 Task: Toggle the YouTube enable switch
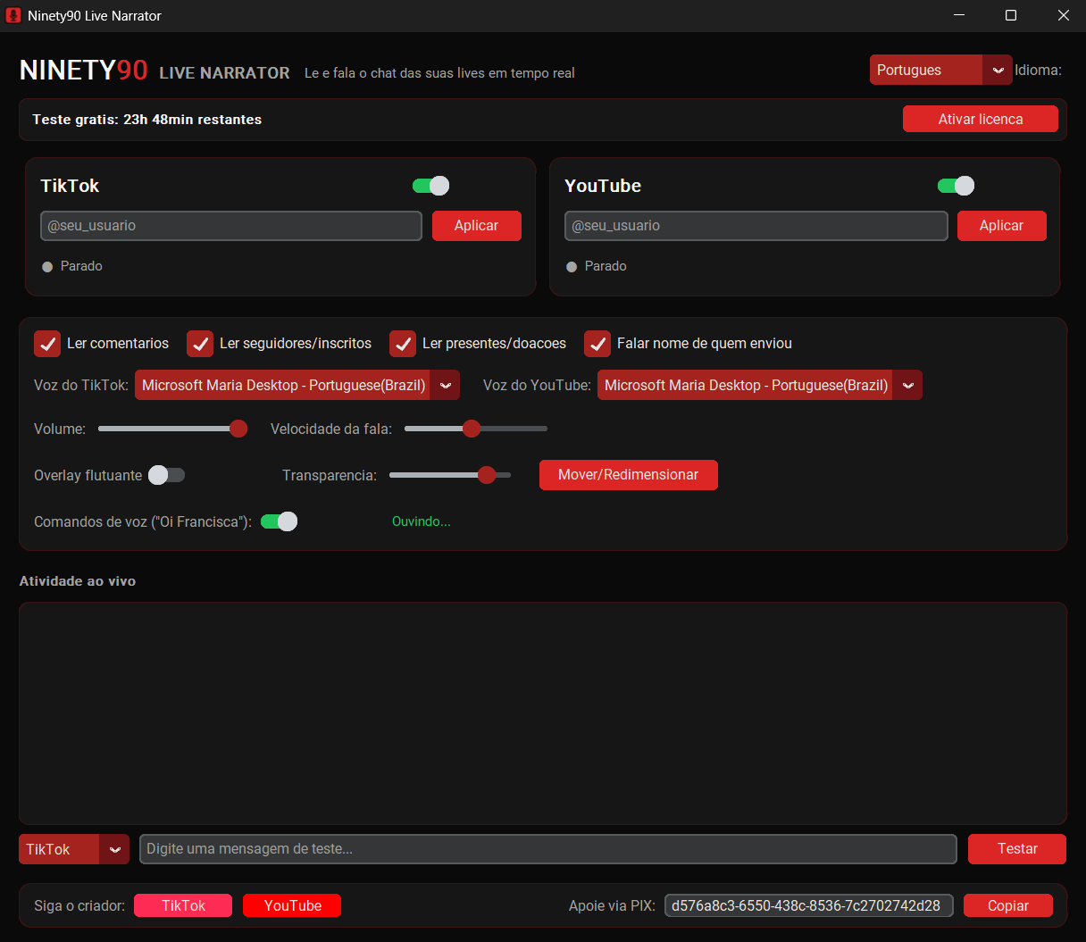(956, 186)
